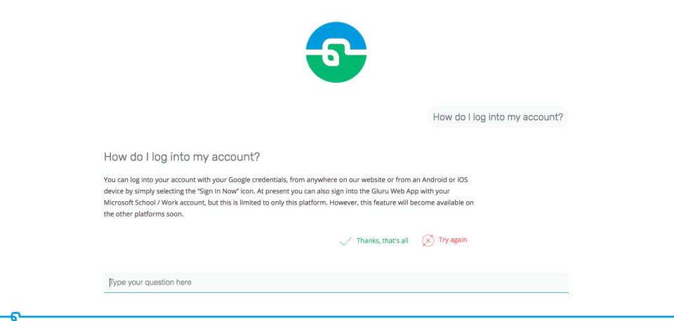Image resolution: width=674 pixels, height=321 pixels.
Task: Click the answer paragraph text
Action: pos(289,197)
